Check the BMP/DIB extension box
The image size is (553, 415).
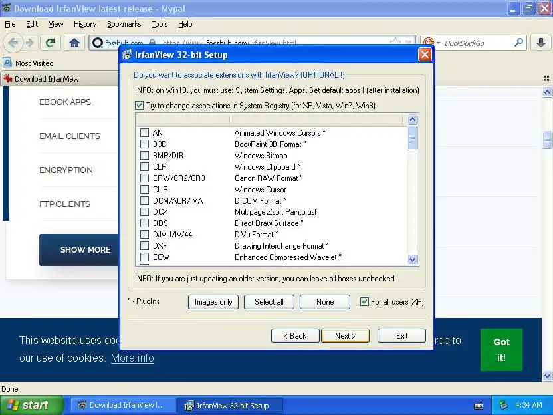(x=144, y=155)
